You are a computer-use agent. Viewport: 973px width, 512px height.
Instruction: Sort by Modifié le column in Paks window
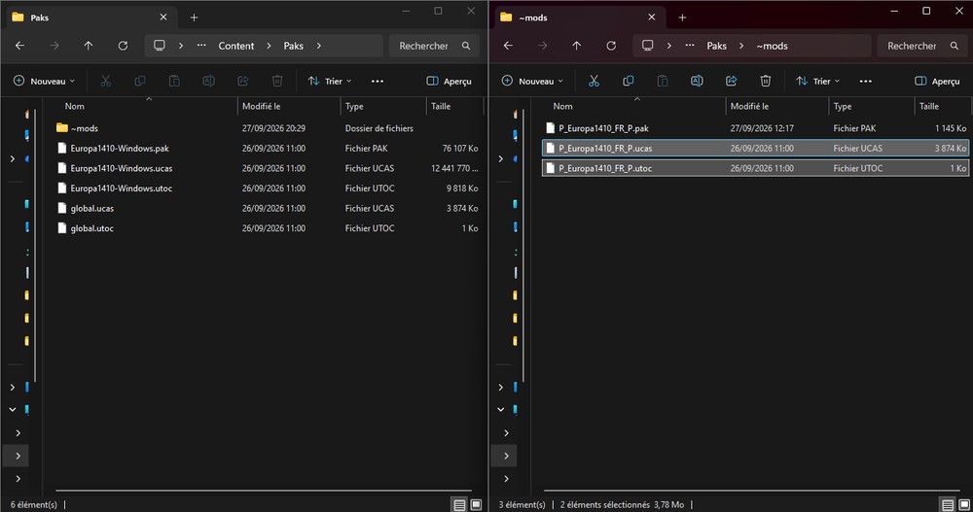coord(261,106)
